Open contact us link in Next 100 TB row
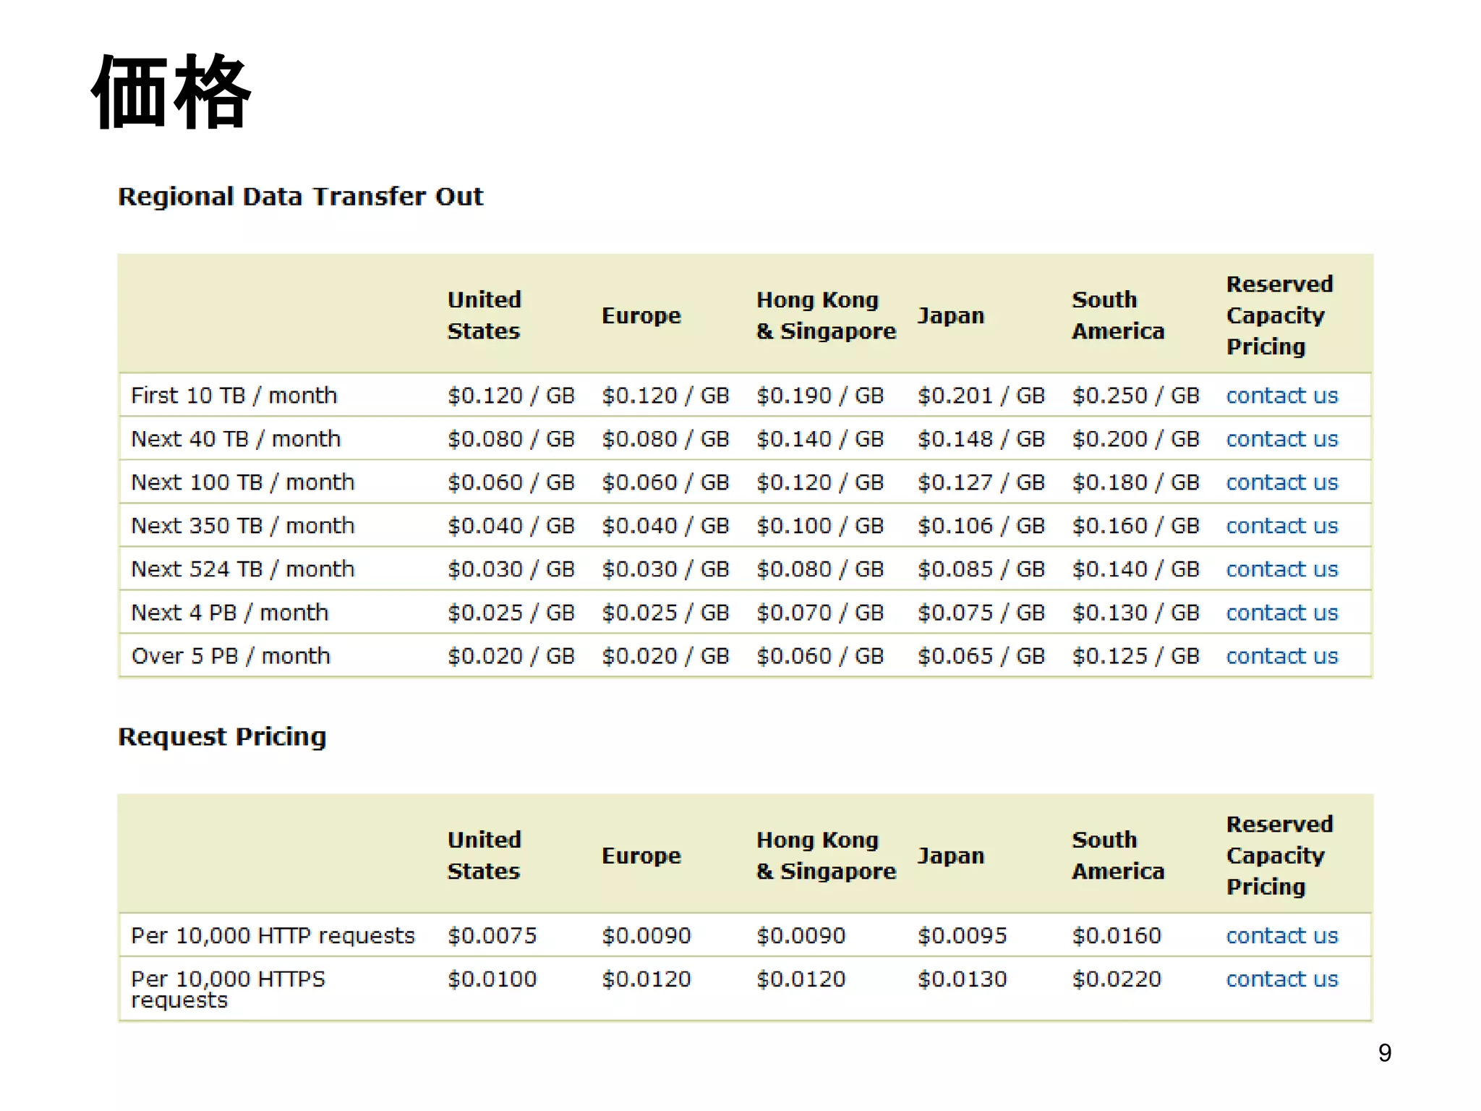The image size is (1481, 1111). pos(1281,482)
